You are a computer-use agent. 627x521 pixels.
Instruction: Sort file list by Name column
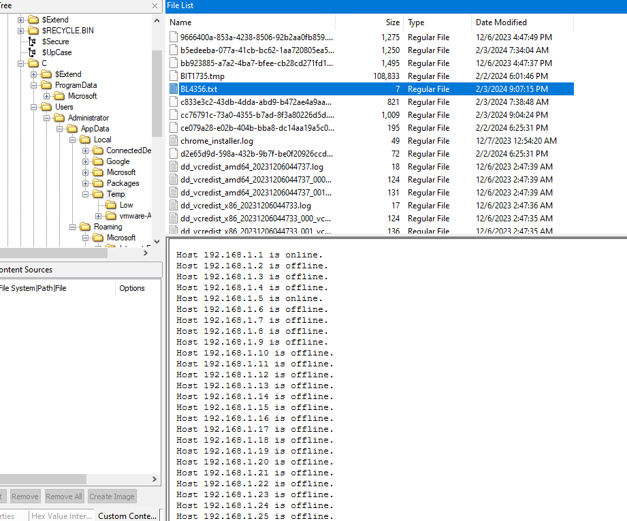[251, 22]
